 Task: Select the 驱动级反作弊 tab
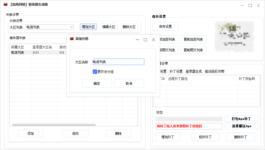click(x=215, y=71)
